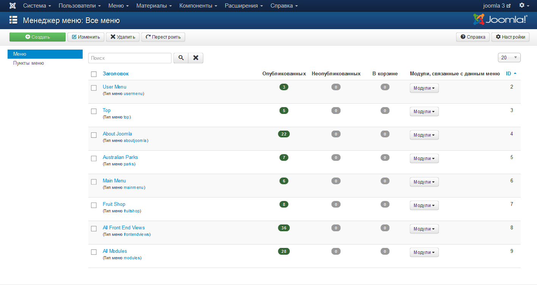Open the Система top menu

point(37,6)
